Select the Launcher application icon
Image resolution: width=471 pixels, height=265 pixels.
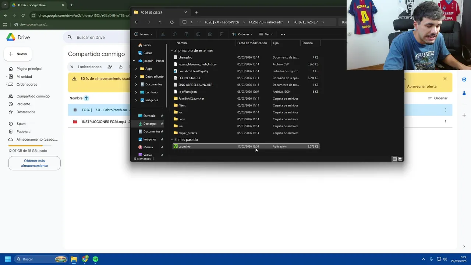tap(176, 146)
